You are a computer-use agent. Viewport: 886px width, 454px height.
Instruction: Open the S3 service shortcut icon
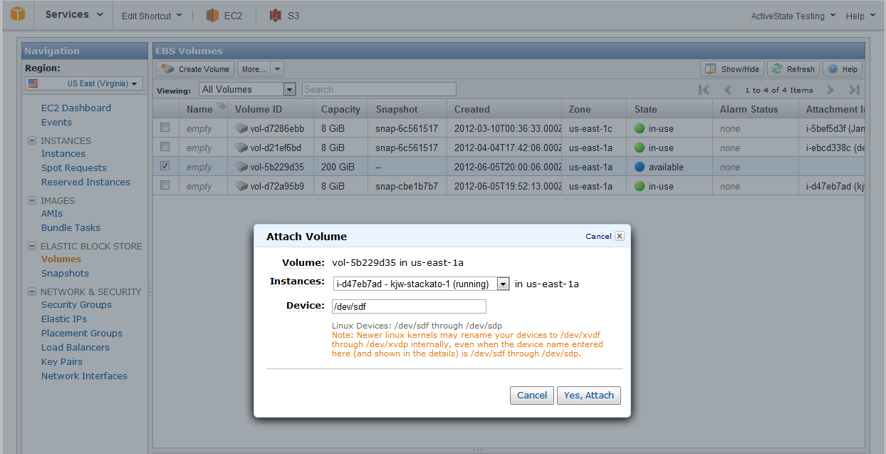click(276, 15)
